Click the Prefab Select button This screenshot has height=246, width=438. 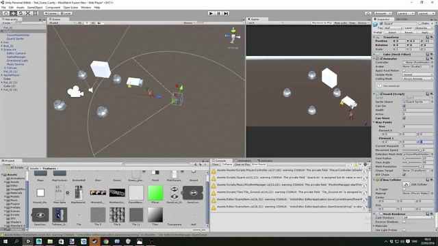(392, 32)
